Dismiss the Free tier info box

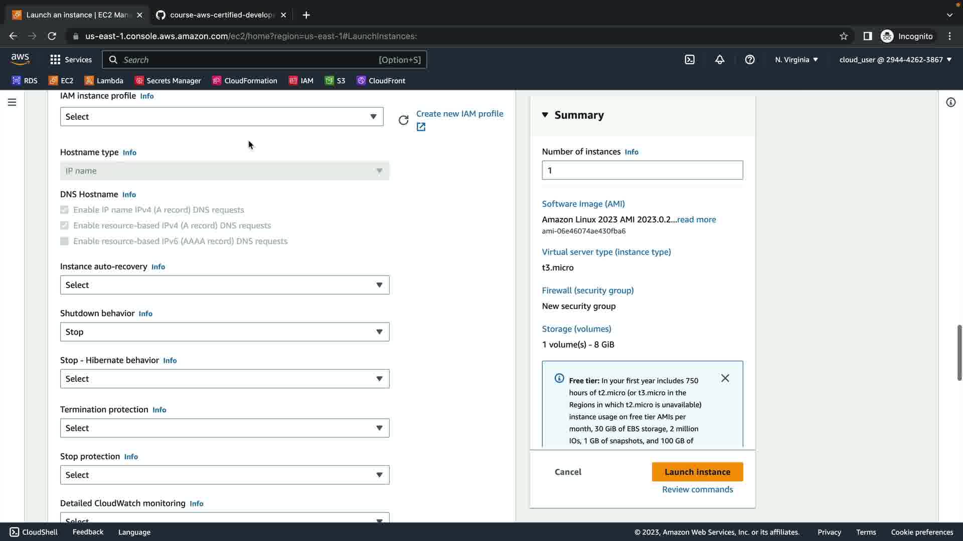(725, 378)
